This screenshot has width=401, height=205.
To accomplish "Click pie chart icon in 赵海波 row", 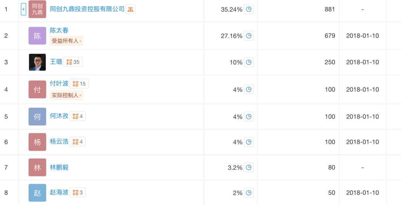I will pos(249,193).
